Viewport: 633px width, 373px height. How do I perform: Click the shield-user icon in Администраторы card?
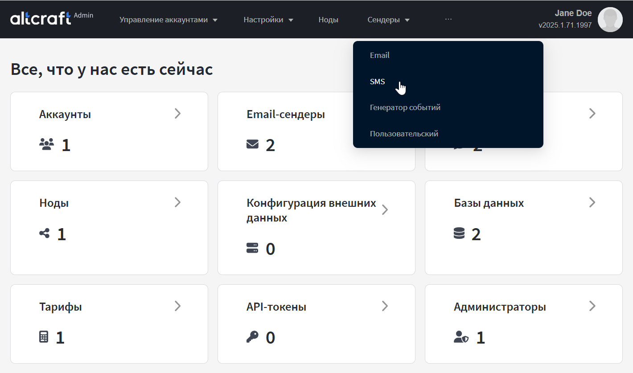(x=461, y=337)
